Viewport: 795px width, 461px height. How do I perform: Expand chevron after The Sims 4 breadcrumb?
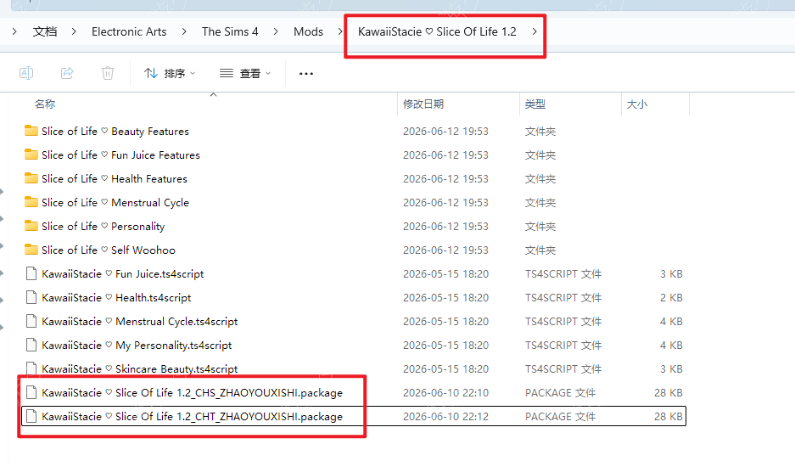tap(275, 31)
